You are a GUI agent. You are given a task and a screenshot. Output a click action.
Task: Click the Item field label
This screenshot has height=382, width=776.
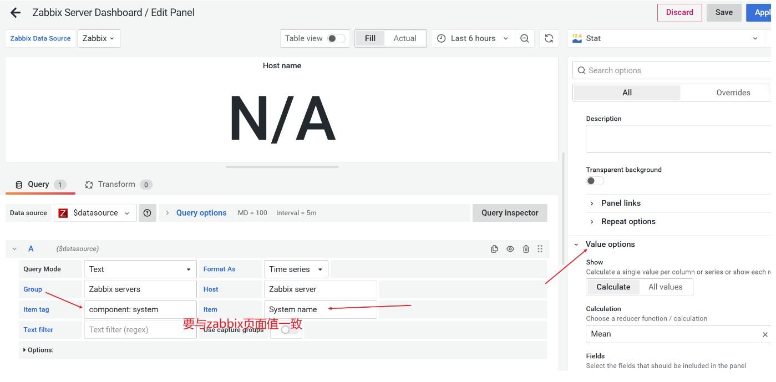(210, 310)
